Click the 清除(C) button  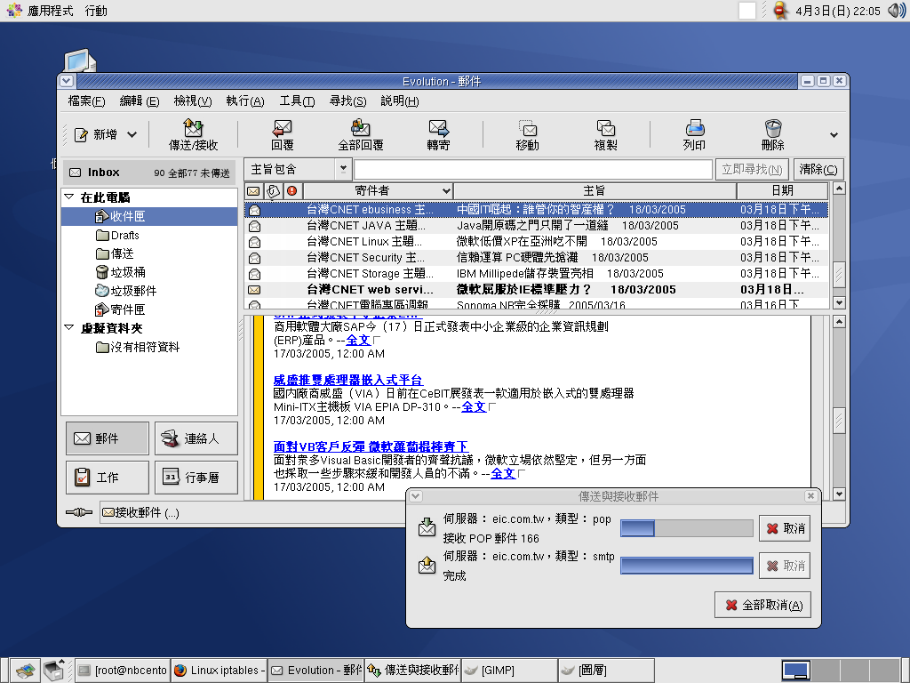pyautogui.click(x=818, y=170)
